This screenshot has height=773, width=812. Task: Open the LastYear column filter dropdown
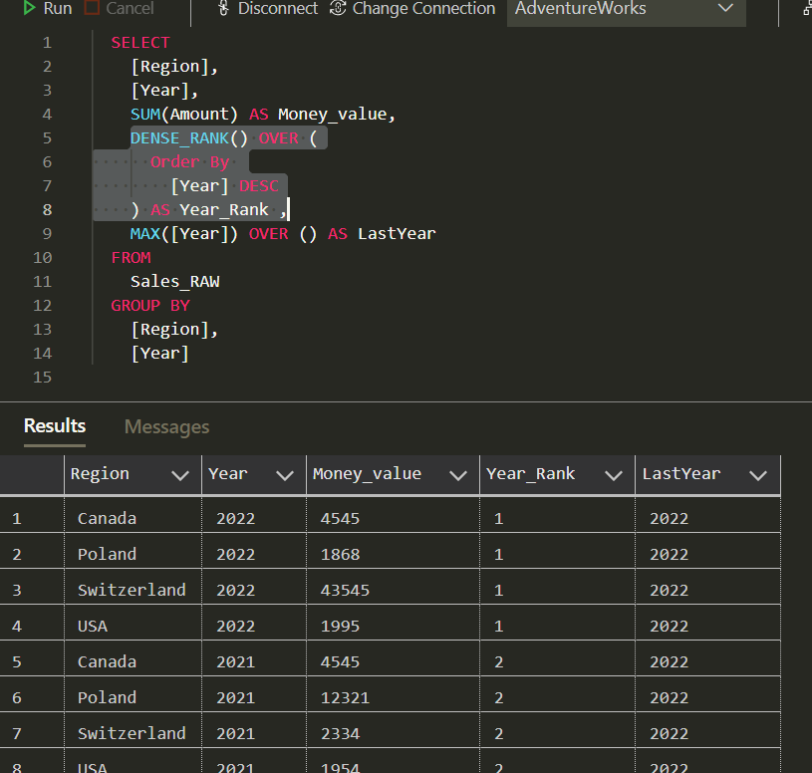[x=760, y=473]
